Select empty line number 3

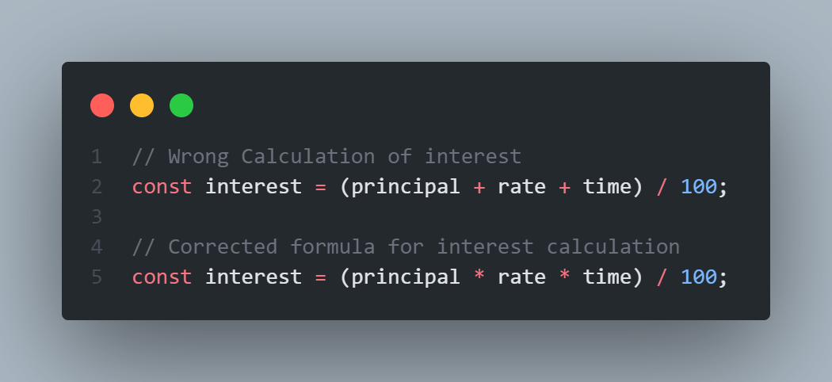(97, 217)
